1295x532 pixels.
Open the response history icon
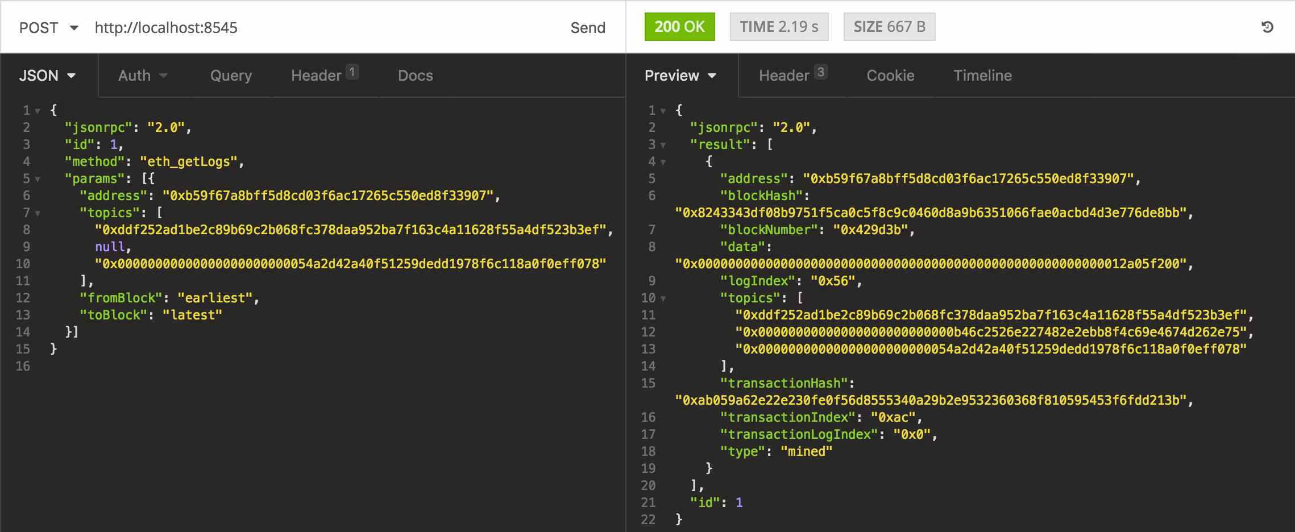click(x=1267, y=27)
